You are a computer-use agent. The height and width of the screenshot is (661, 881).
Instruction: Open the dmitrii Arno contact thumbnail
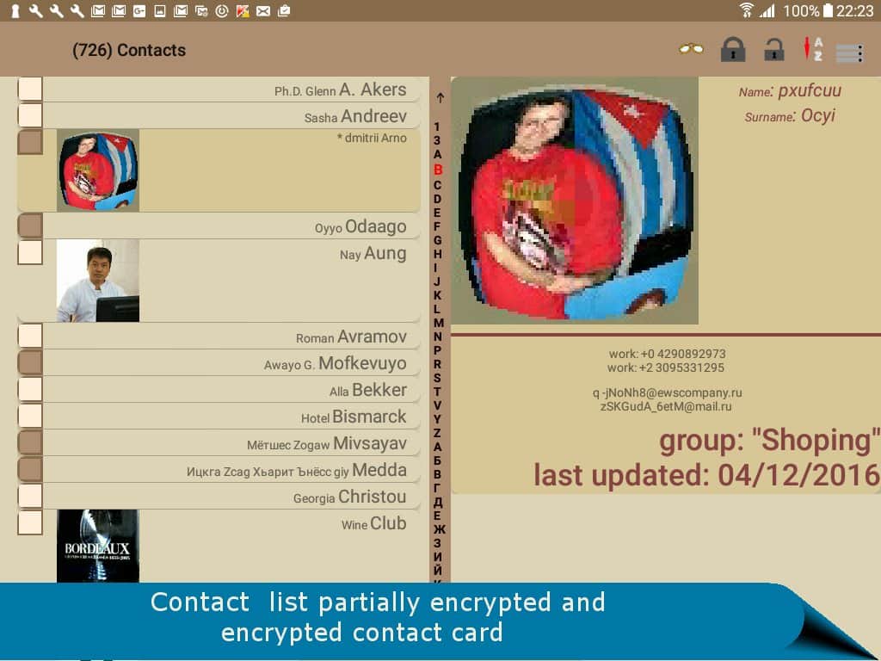98,170
